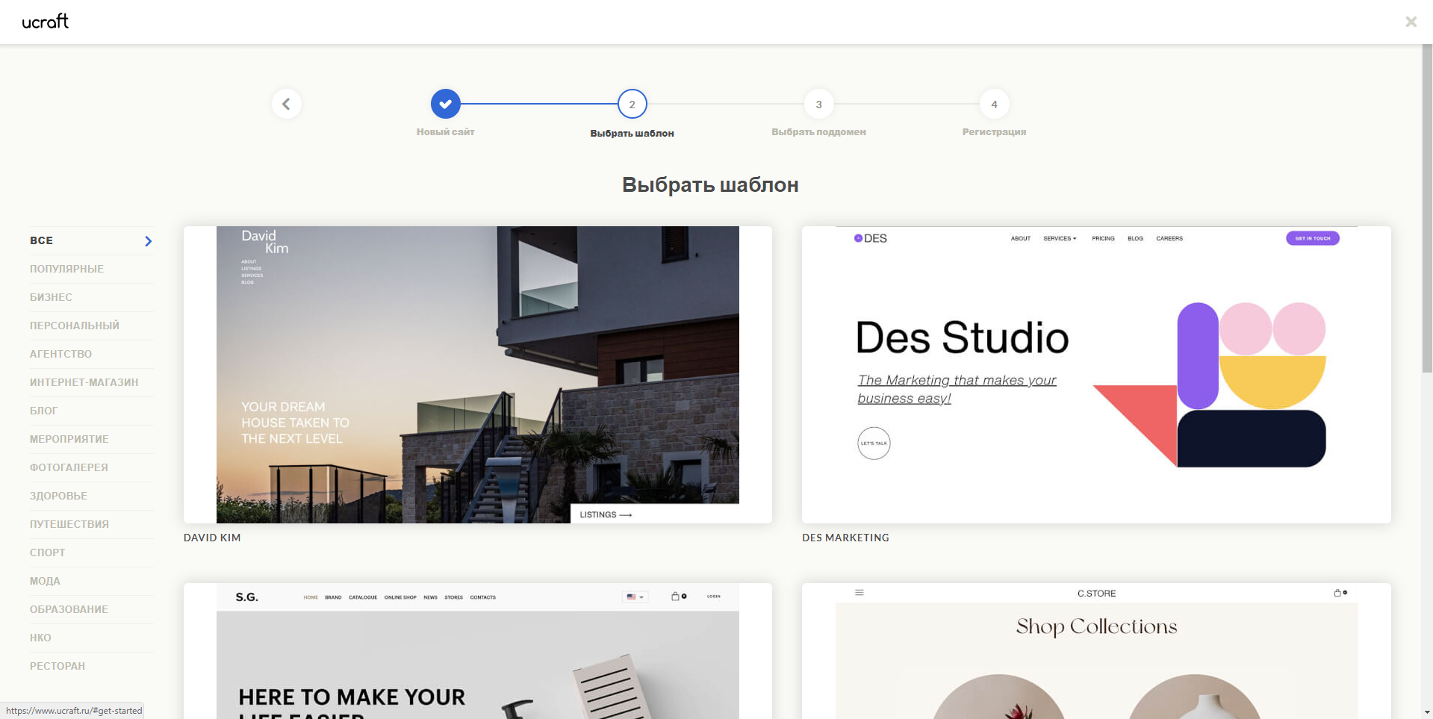This screenshot has height=719, width=1433.
Task: Click the 'Выбрать шаблон' page heading
Action: click(710, 184)
